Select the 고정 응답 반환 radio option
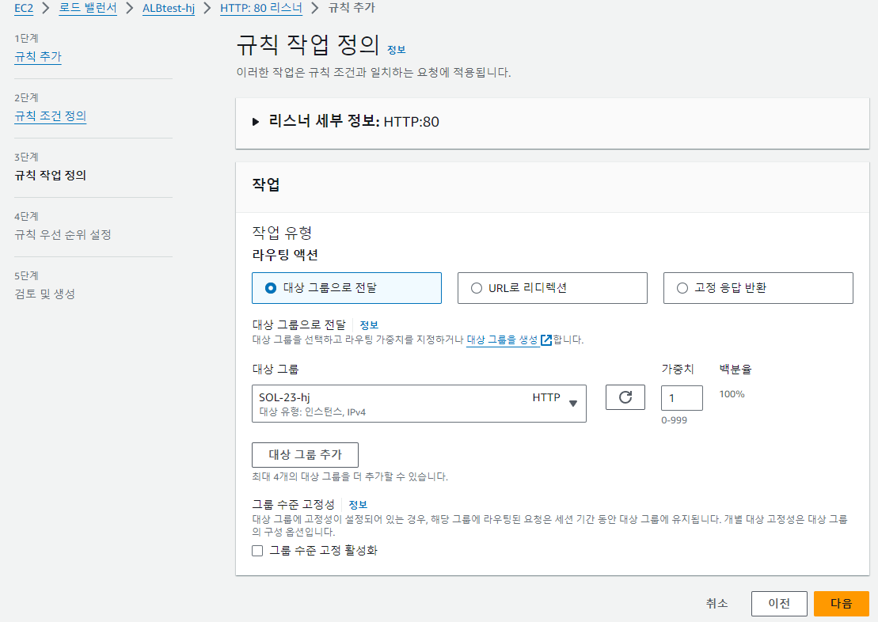This screenshot has width=878, height=622. pyautogui.click(x=758, y=288)
